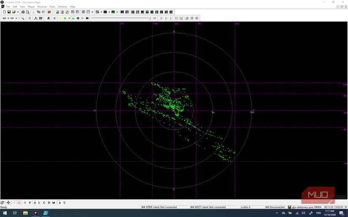Open the sliders settings icon in second toolbar

click(40, 18)
